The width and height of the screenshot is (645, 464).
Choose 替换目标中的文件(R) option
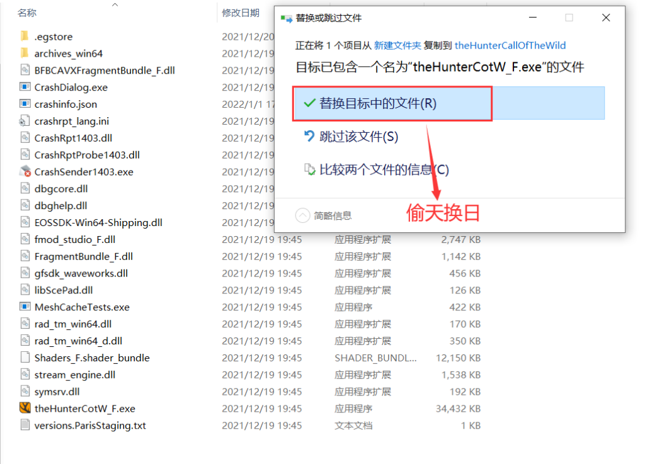(x=449, y=103)
